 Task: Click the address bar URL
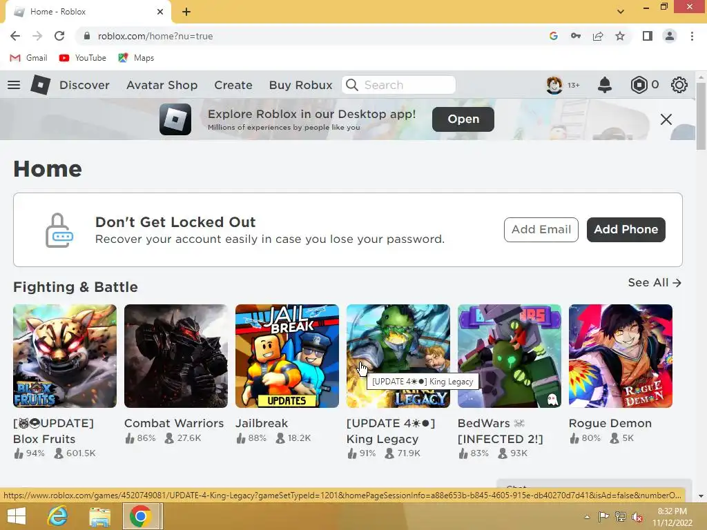(x=155, y=36)
